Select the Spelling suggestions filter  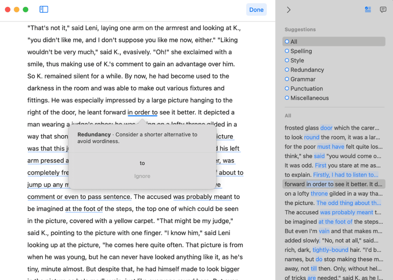[334, 51]
